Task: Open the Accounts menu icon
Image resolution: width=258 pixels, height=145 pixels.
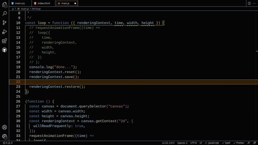Action: click(4, 127)
